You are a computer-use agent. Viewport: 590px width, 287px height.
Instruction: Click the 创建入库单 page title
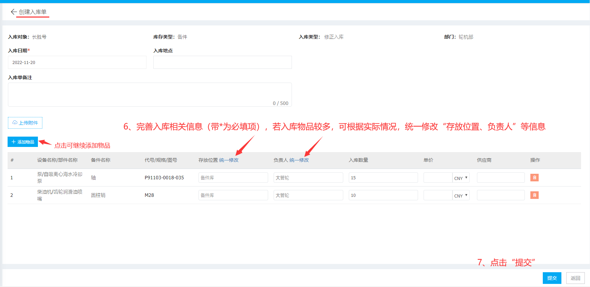(x=33, y=12)
